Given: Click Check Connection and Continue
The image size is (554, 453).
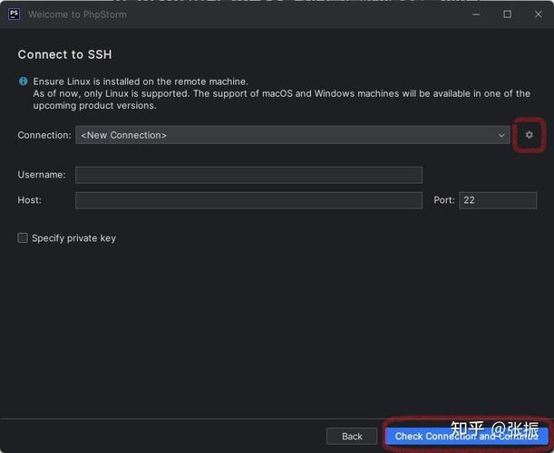Looking at the screenshot, I should point(467,437).
